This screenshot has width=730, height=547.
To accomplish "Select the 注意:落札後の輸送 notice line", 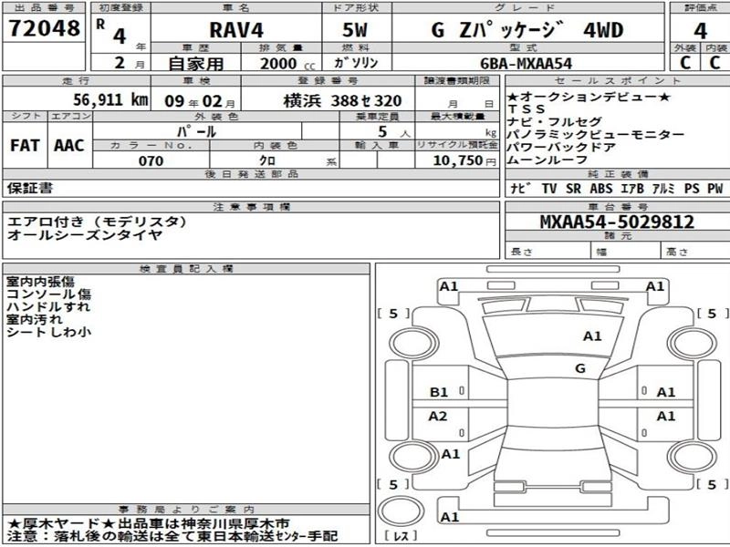I will pos(172,536).
